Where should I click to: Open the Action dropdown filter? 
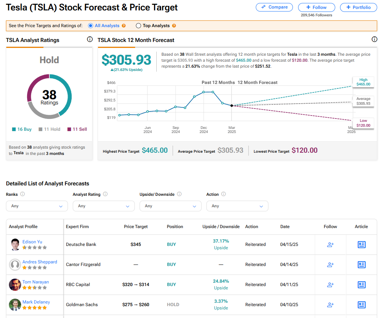(237, 206)
